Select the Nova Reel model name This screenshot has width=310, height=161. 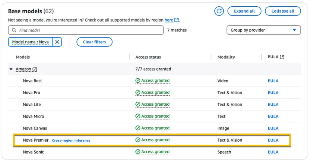pyautogui.click(x=32, y=81)
